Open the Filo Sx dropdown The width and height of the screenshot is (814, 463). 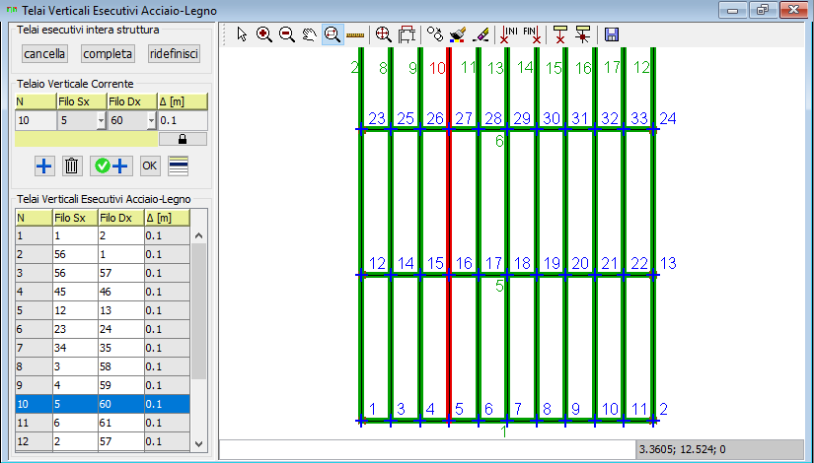click(x=101, y=121)
